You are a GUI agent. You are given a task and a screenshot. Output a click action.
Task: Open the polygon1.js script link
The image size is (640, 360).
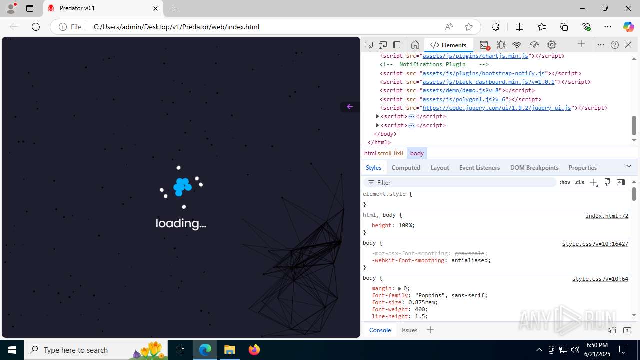click(464, 99)
